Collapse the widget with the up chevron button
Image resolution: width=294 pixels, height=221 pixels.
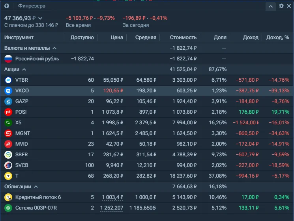tap(271, 6)
